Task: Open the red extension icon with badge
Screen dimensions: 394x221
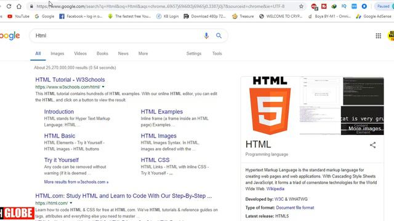Action: coord(314,7)
